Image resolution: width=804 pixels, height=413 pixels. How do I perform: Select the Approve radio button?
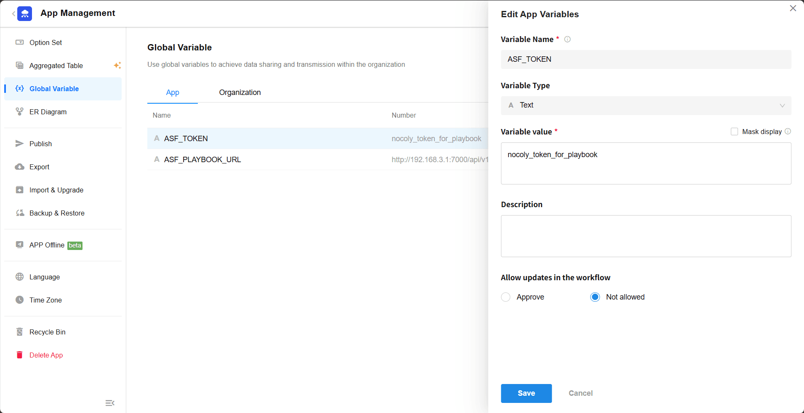506,297
